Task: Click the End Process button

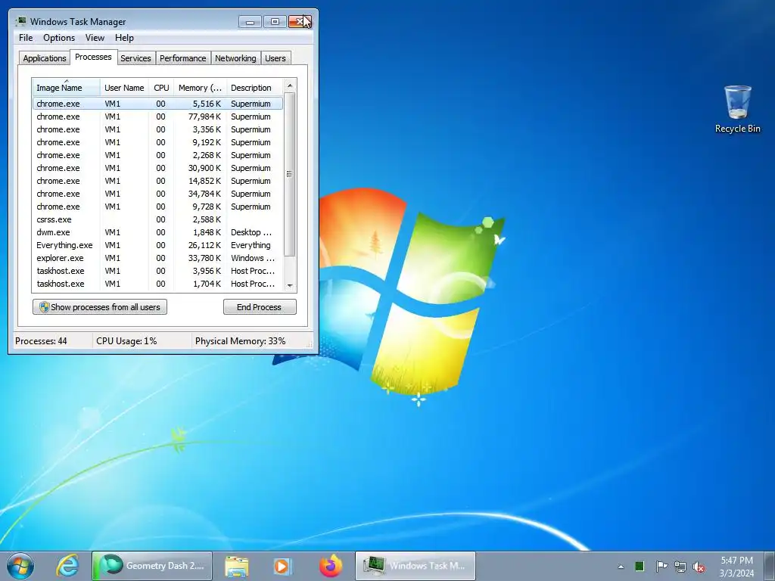Action: tap(260, 307)
